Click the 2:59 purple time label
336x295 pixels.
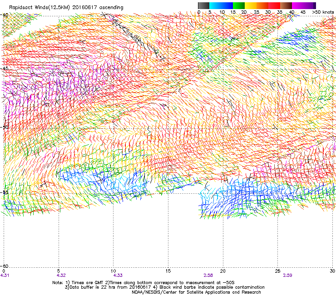tap(287, 275)
